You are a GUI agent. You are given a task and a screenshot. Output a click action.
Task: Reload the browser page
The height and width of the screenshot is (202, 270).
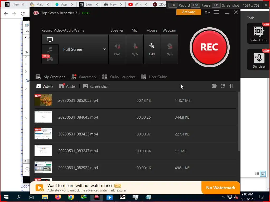[x=23, y=14]
